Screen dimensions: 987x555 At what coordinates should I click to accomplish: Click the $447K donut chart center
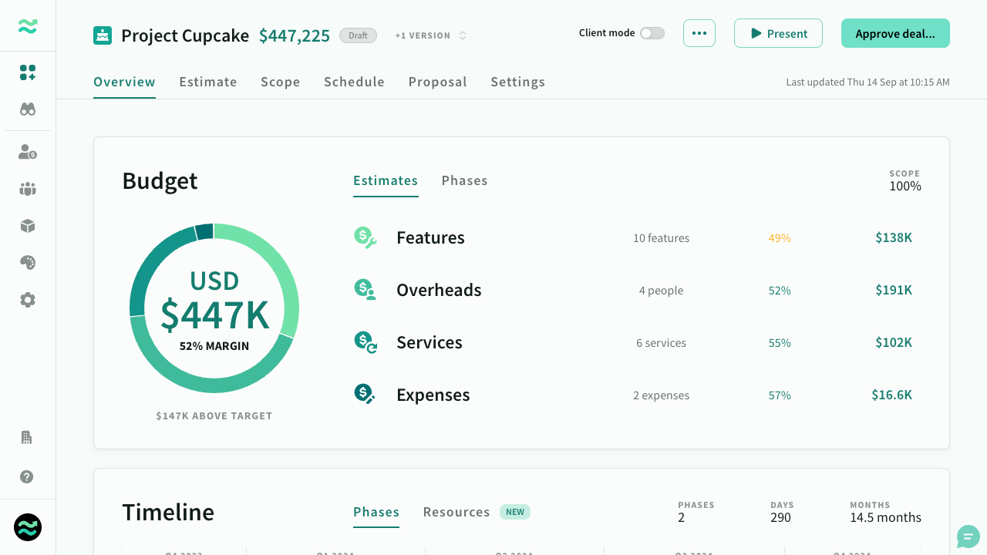point(214,314)
